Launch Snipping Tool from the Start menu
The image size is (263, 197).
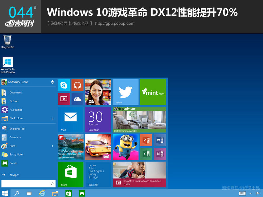[x=28, y=129]
